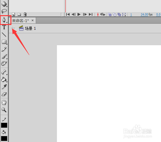161x142 pixels.
Task: Toggle edit multiple frames
Action: click(119, 15)
